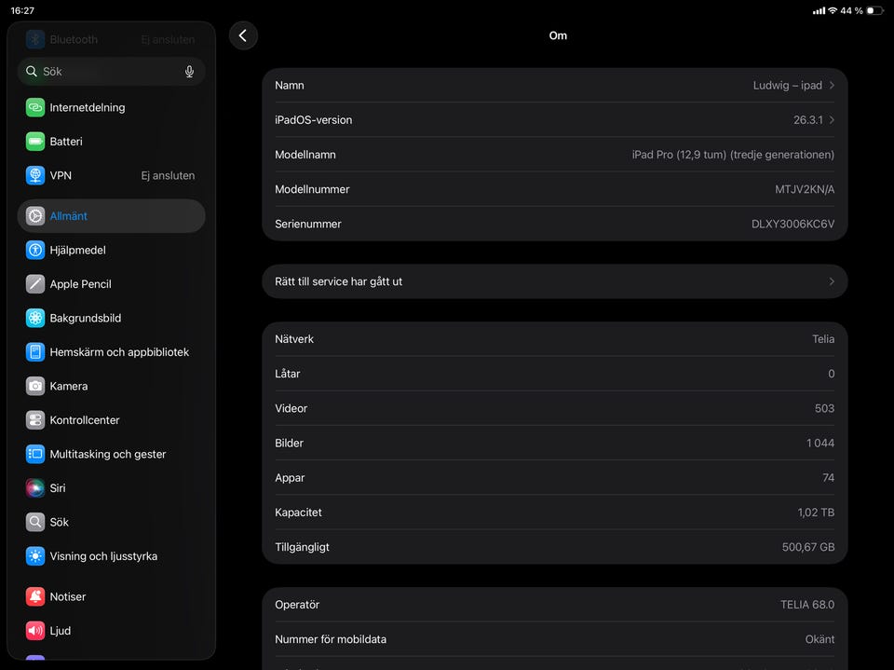
Task: Open the iPadOS-version row chevron
Action: [x=832, y=120]
